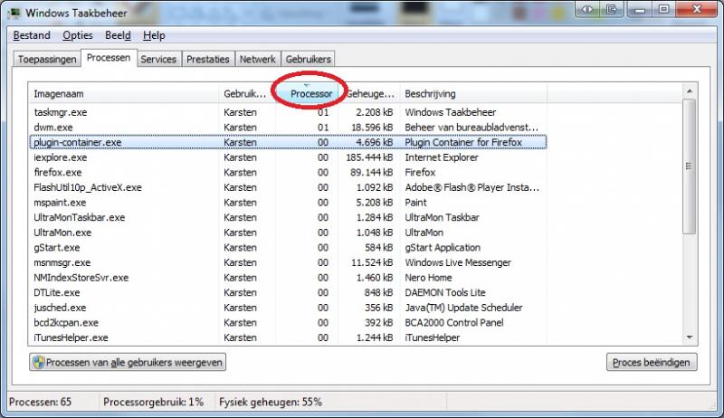Sort by the Beschrijving column header
The height and width of the screenshot is (418, 724).
coord(473,94)
